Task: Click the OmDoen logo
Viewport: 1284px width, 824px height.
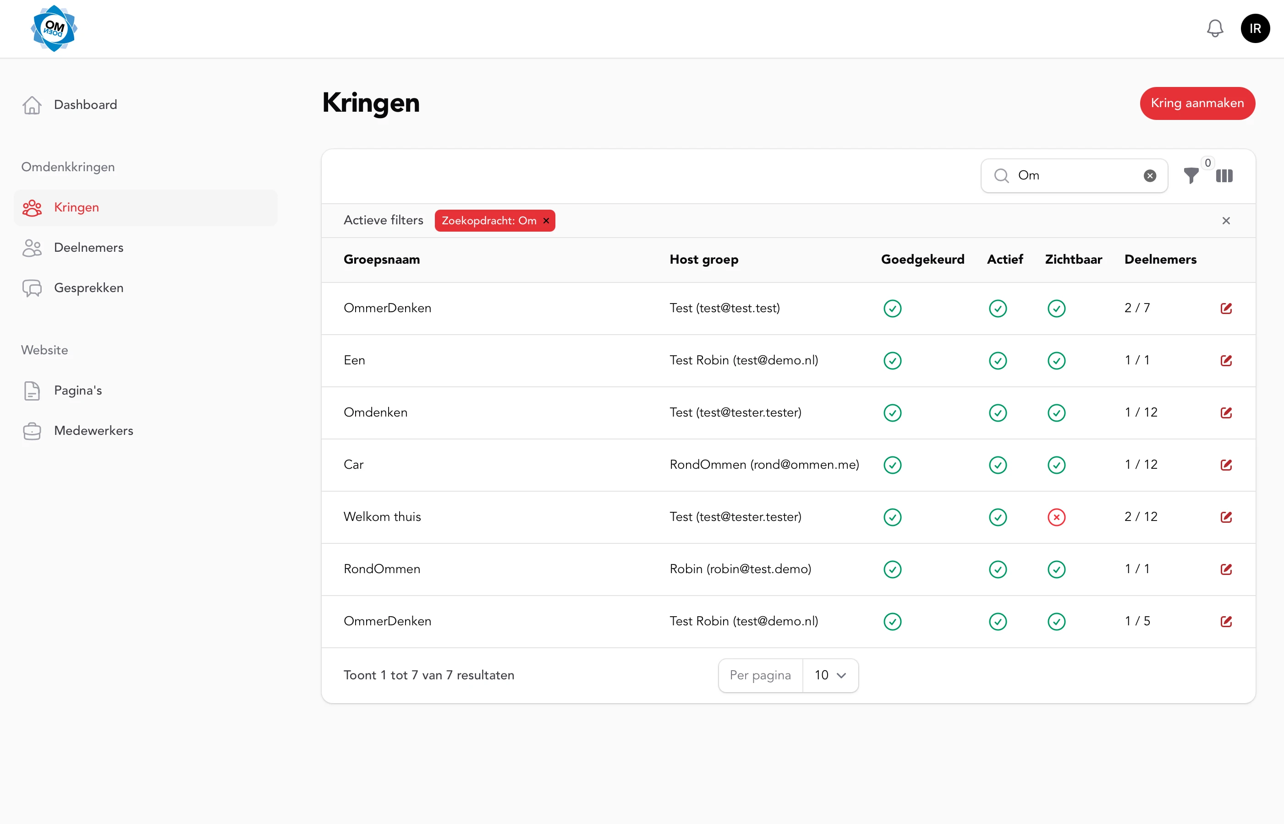Action: [54, 28]
